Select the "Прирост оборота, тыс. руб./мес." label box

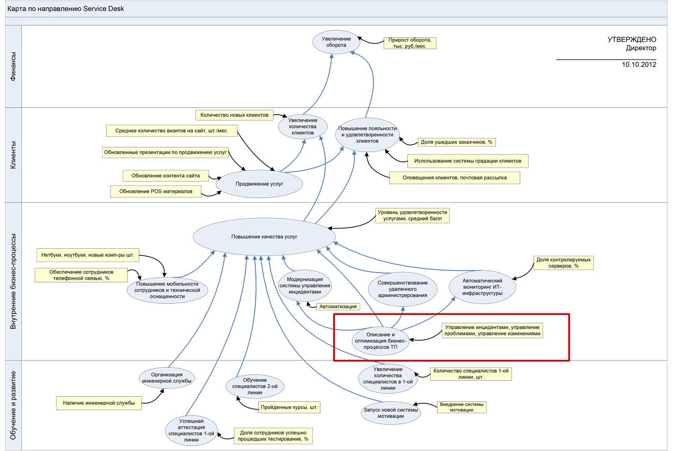tap(409, 42)
